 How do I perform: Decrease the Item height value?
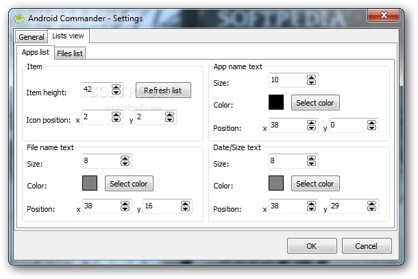pos(116,92)
